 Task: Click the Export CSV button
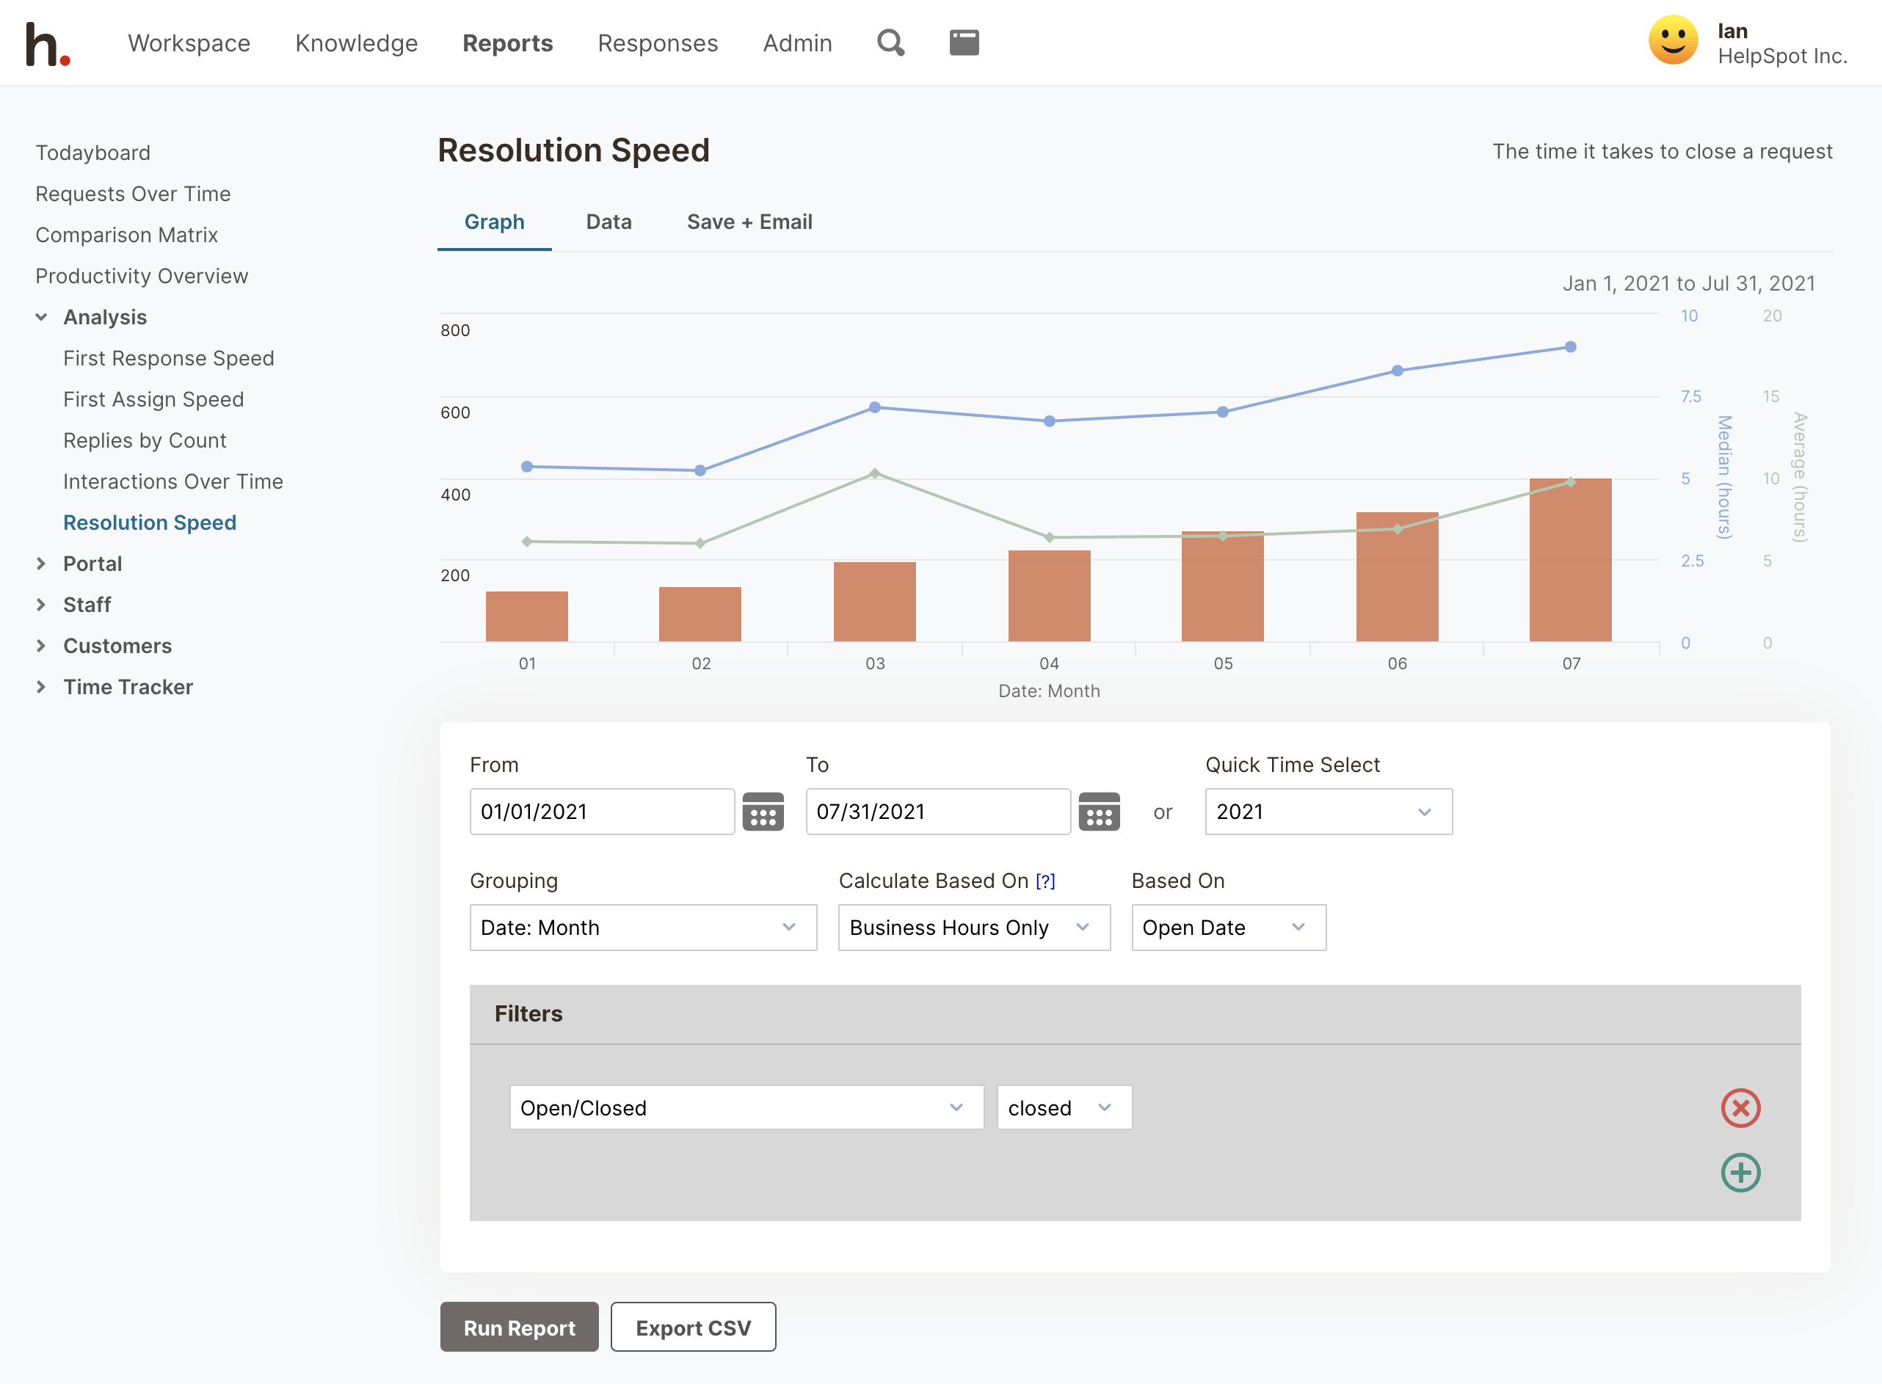(693, 1328)
